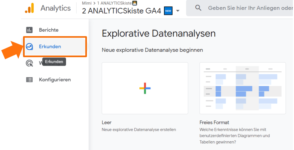
Task: Go to the Berichte menu item label
Action: (x=49, y=30)
